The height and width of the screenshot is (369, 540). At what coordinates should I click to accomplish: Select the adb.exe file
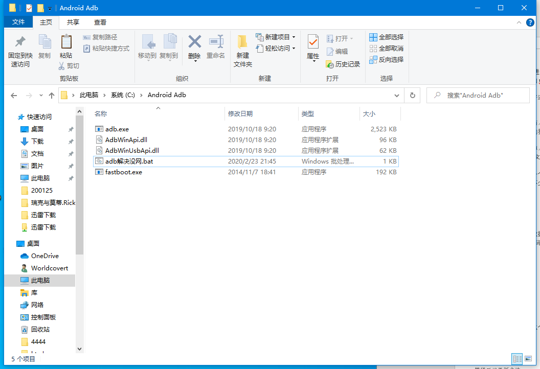117,129
